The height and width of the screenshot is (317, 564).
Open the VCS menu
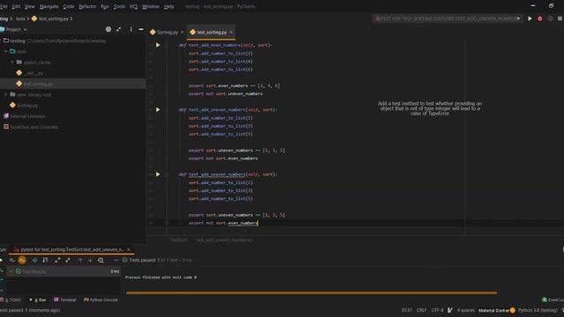point(133,6)
